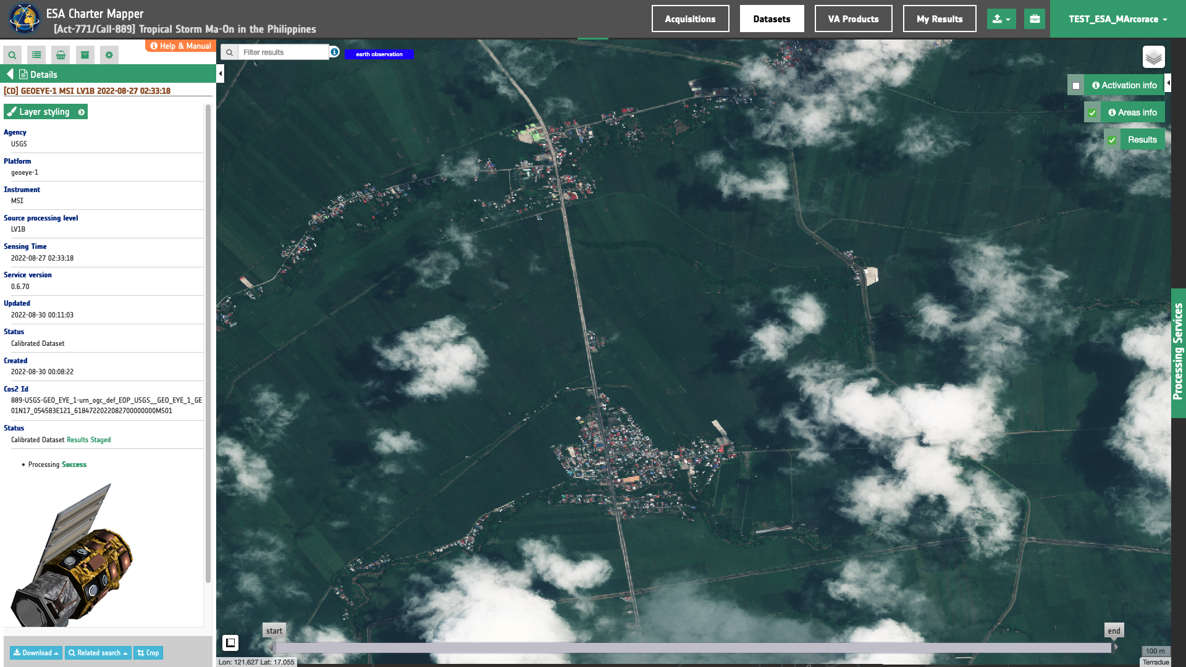Click the magnifier icon next to Filter results
1186x667 pixels.
tap(229, 52)
